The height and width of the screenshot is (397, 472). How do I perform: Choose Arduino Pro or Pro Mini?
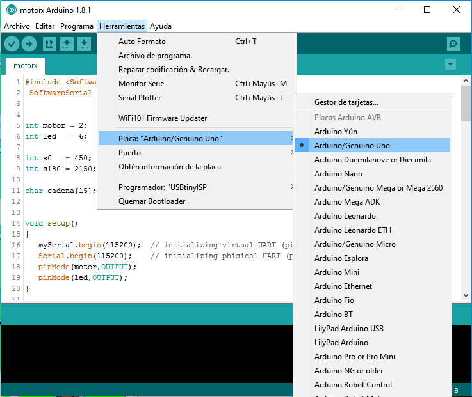[x=372, y=357]
